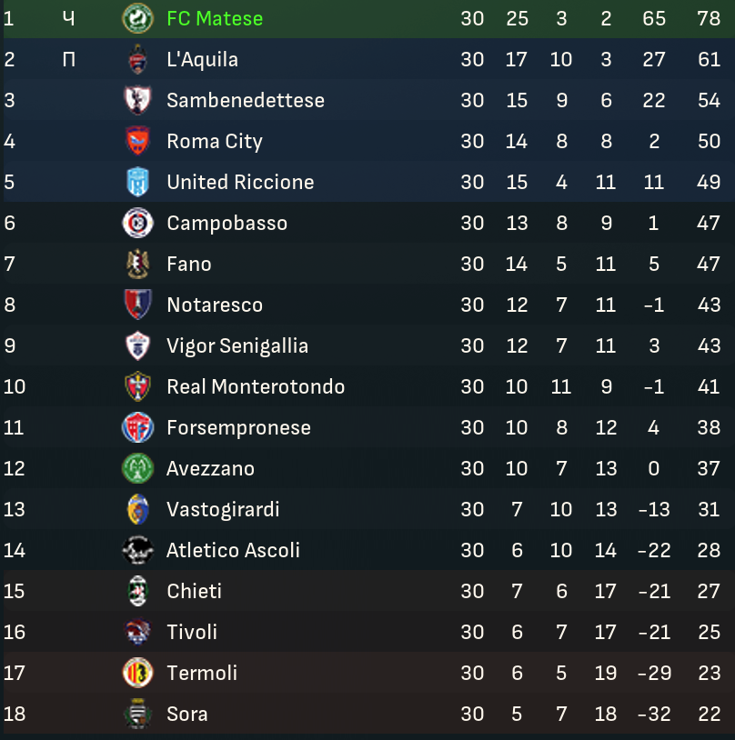
Task: Click L'Aquila's promotion status letter П
Action: pyautogui.click(x=69, y=59)
